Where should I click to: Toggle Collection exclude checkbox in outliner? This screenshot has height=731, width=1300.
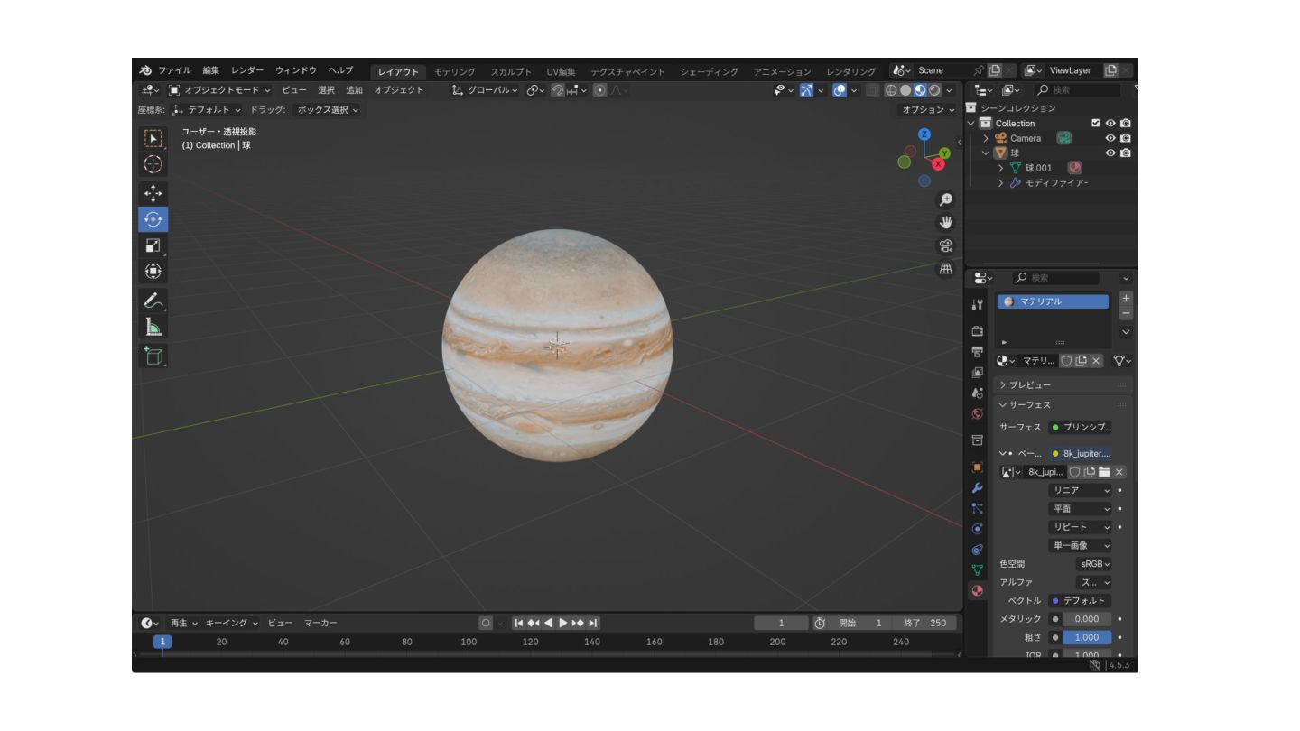(1096, 123)
